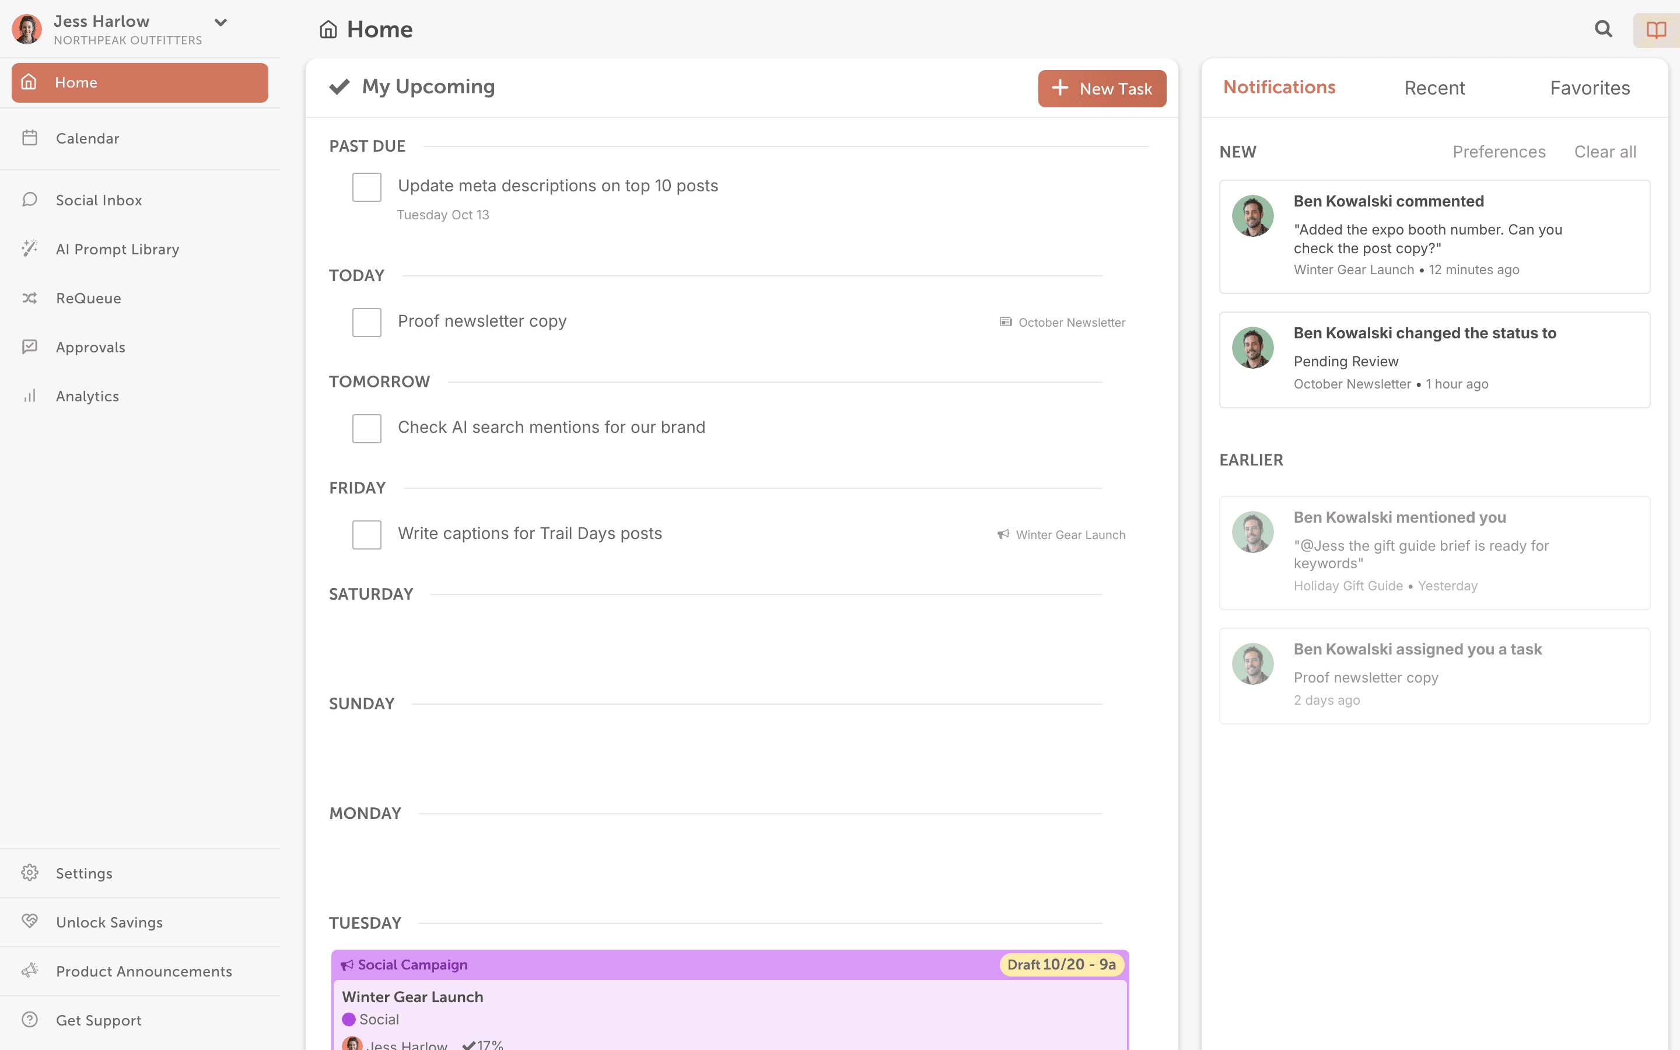Click the Social Campaign megaphone icon
Image resolution: width=1680 pixels, height=1050 pixels.
347,965
